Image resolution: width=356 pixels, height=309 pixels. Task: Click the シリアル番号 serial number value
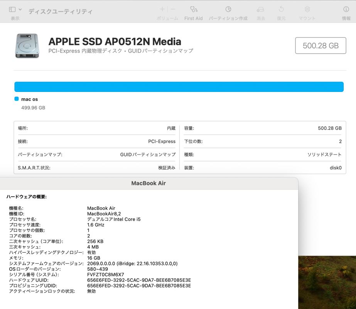point(106,275)
